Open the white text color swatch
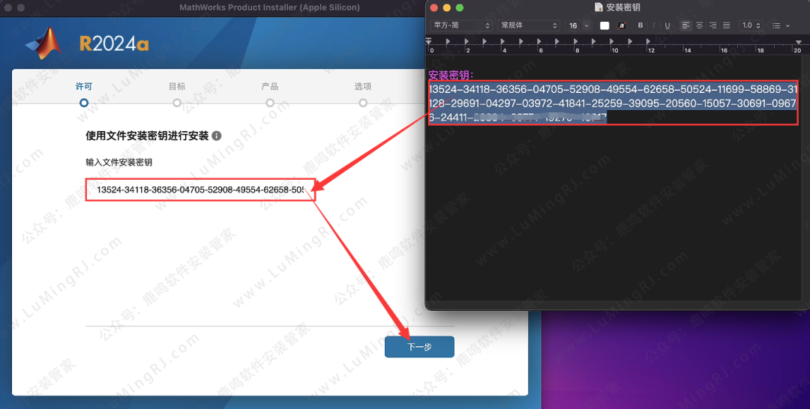 (604, 25)
